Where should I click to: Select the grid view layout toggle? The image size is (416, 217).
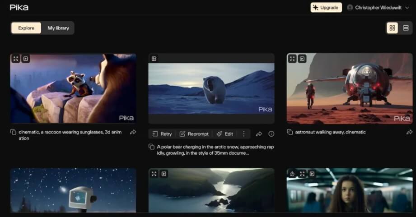(x=392, y=28)
